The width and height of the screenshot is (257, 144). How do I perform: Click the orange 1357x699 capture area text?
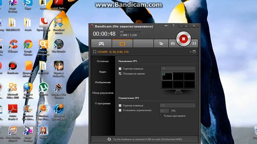(113, 52)
